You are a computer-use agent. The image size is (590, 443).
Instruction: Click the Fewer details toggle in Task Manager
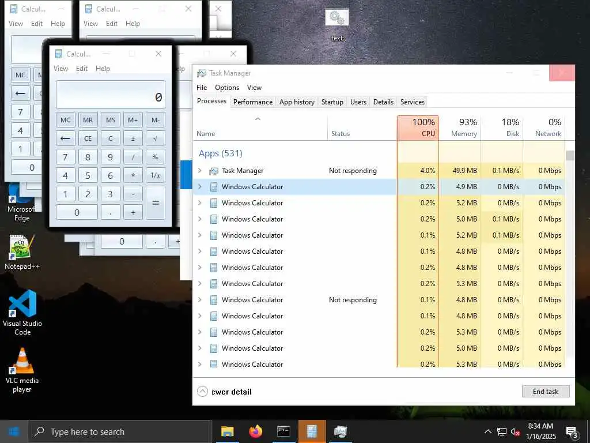[x=224, y=392]
